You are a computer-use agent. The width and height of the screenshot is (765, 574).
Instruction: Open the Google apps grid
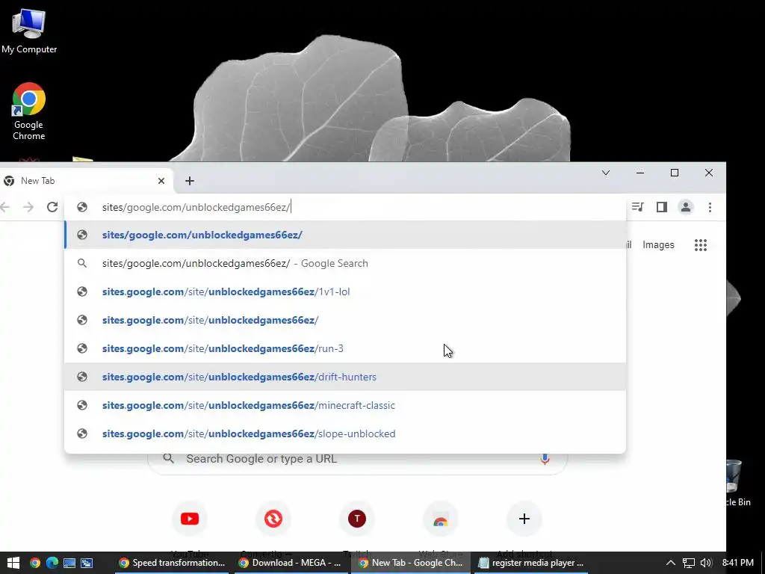click(x=701, y=245)
